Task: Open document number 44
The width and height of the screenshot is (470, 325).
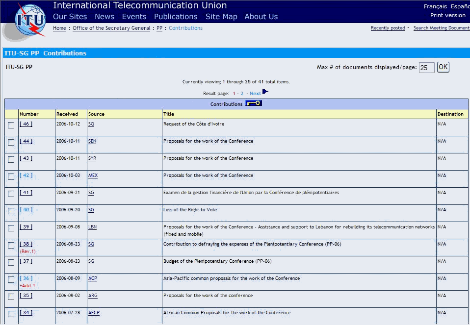Action: tap(26, 141)
